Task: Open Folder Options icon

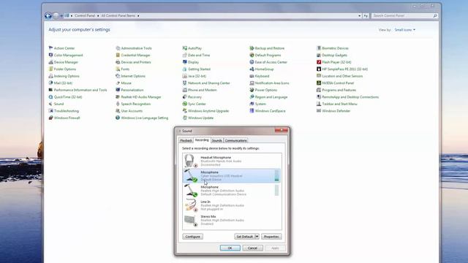Action: 50,69
